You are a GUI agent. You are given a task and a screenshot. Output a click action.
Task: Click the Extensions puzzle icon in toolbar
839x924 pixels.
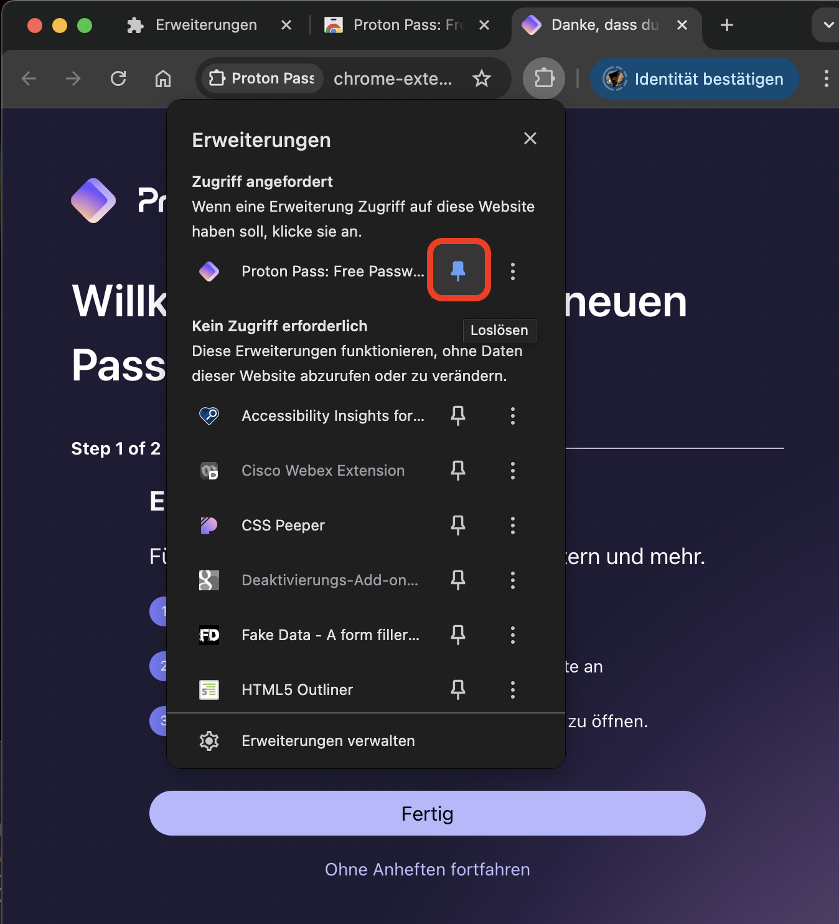pos(544,78)
